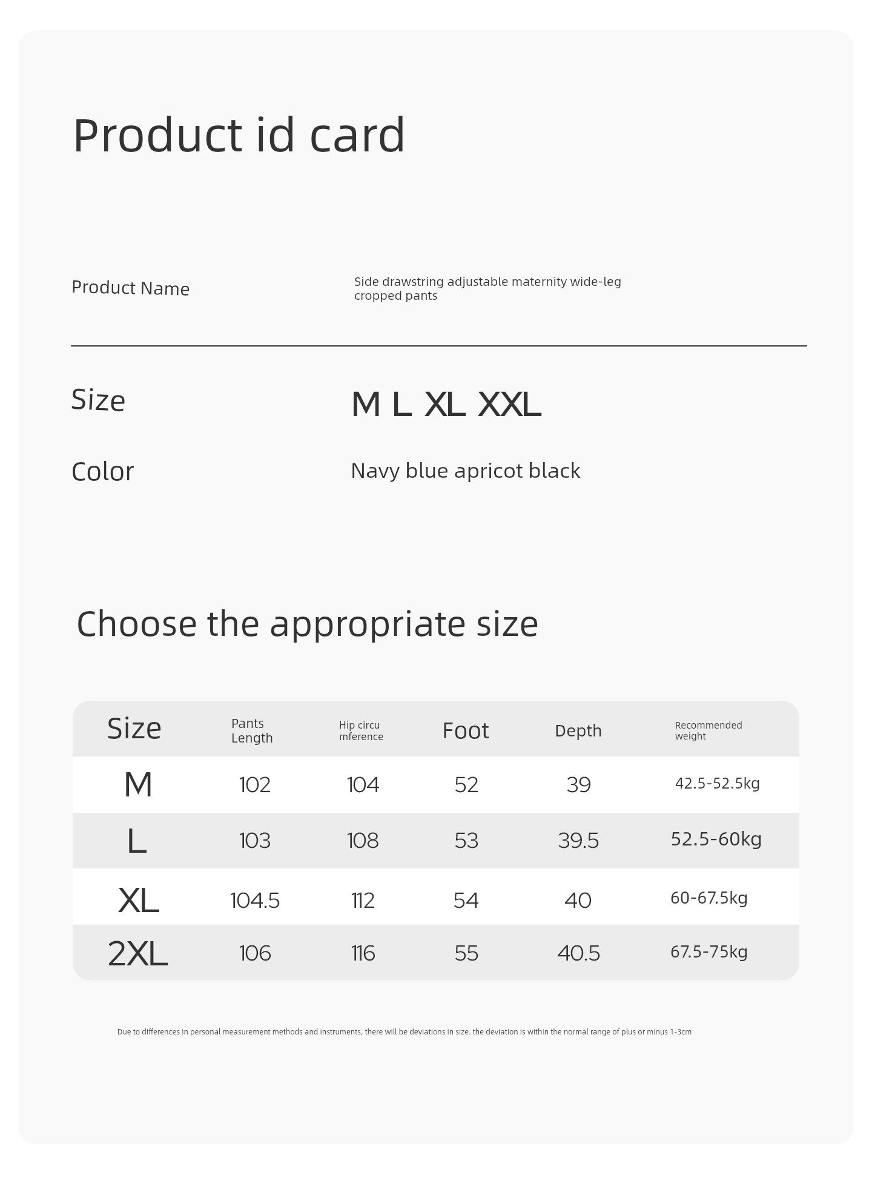Click the XL size row label
The width and height of the screenshot is (872, 1181).
click(138, 901)
